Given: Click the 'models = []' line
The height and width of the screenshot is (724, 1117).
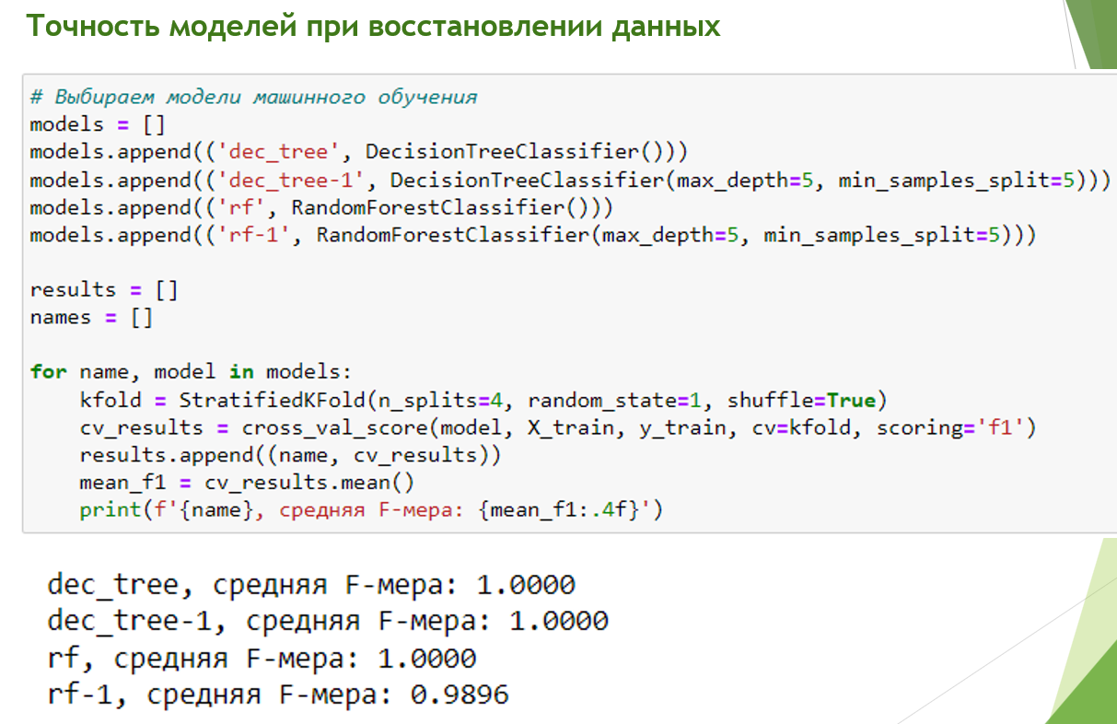Looking at the screenshot, I should pyautogui.click(x=97, y=124).
